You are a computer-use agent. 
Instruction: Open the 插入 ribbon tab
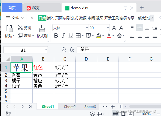(x=51, y=18)
